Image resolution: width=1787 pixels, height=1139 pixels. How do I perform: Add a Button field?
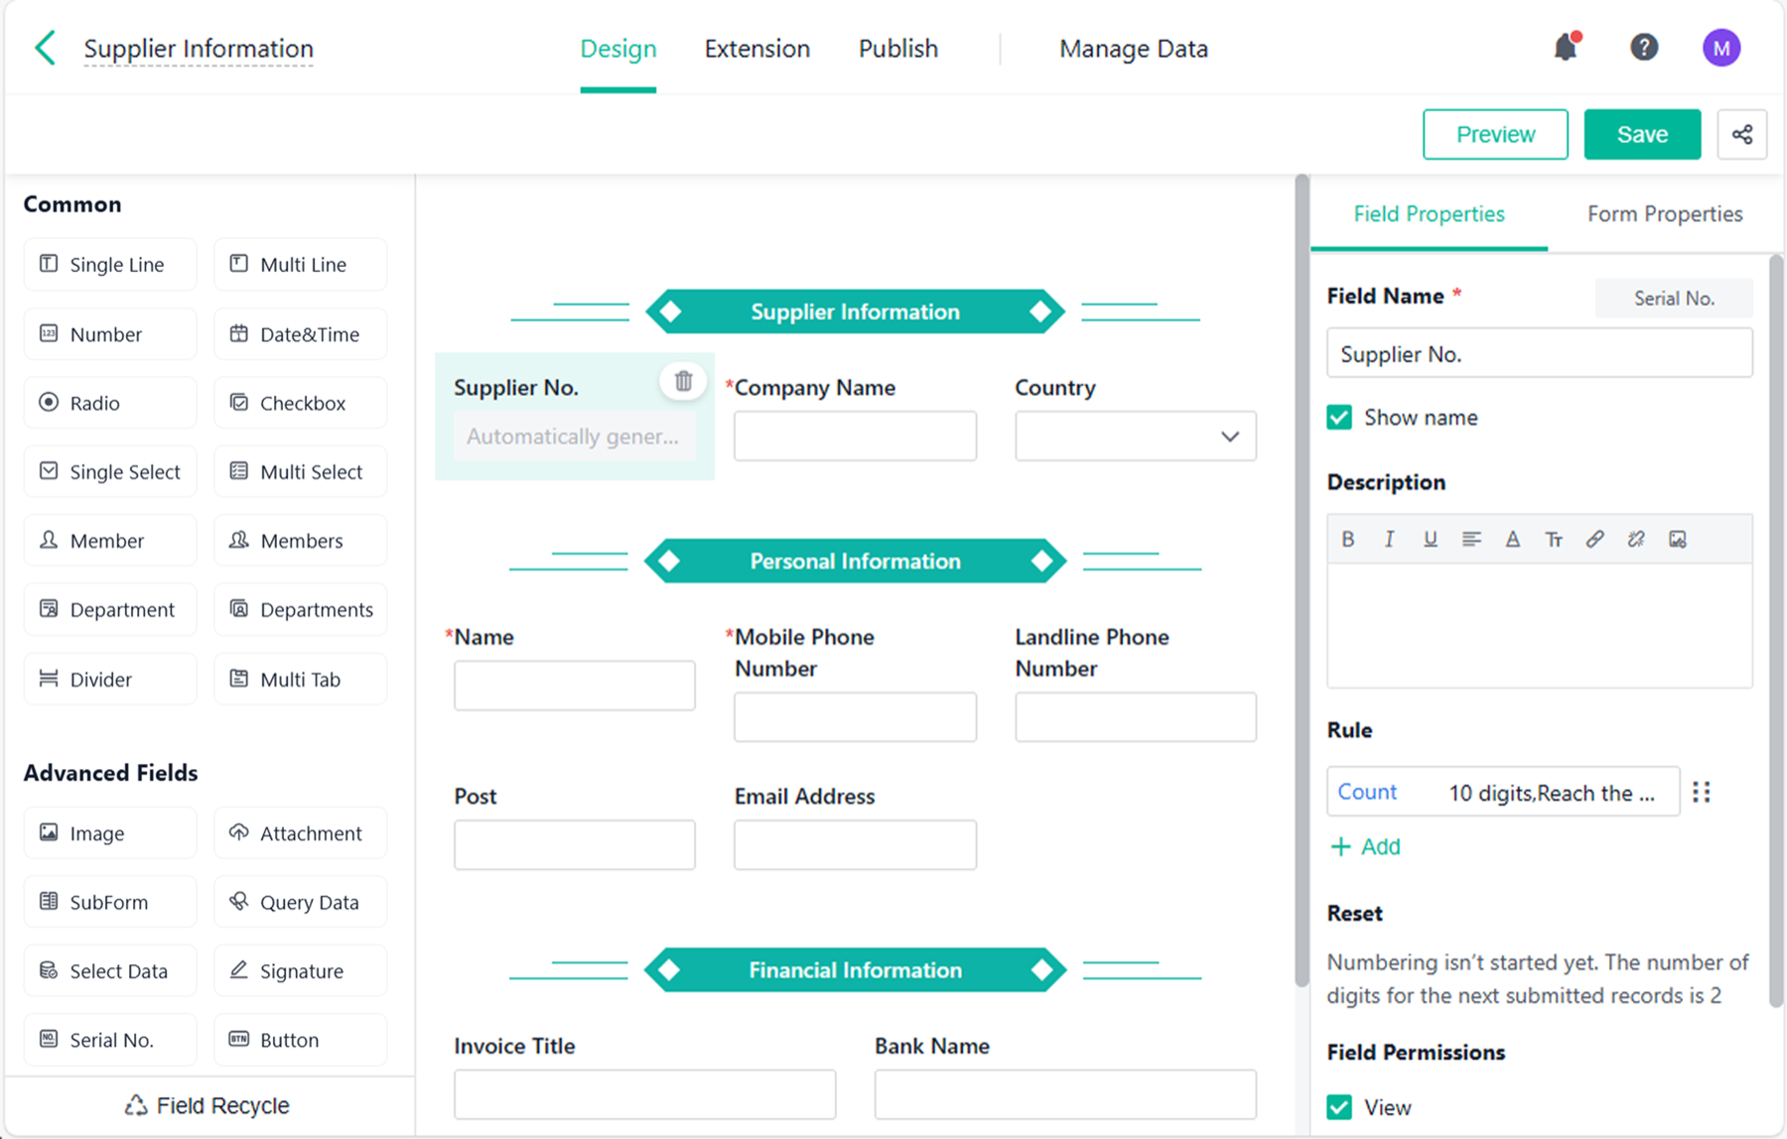click(301, 1040)
